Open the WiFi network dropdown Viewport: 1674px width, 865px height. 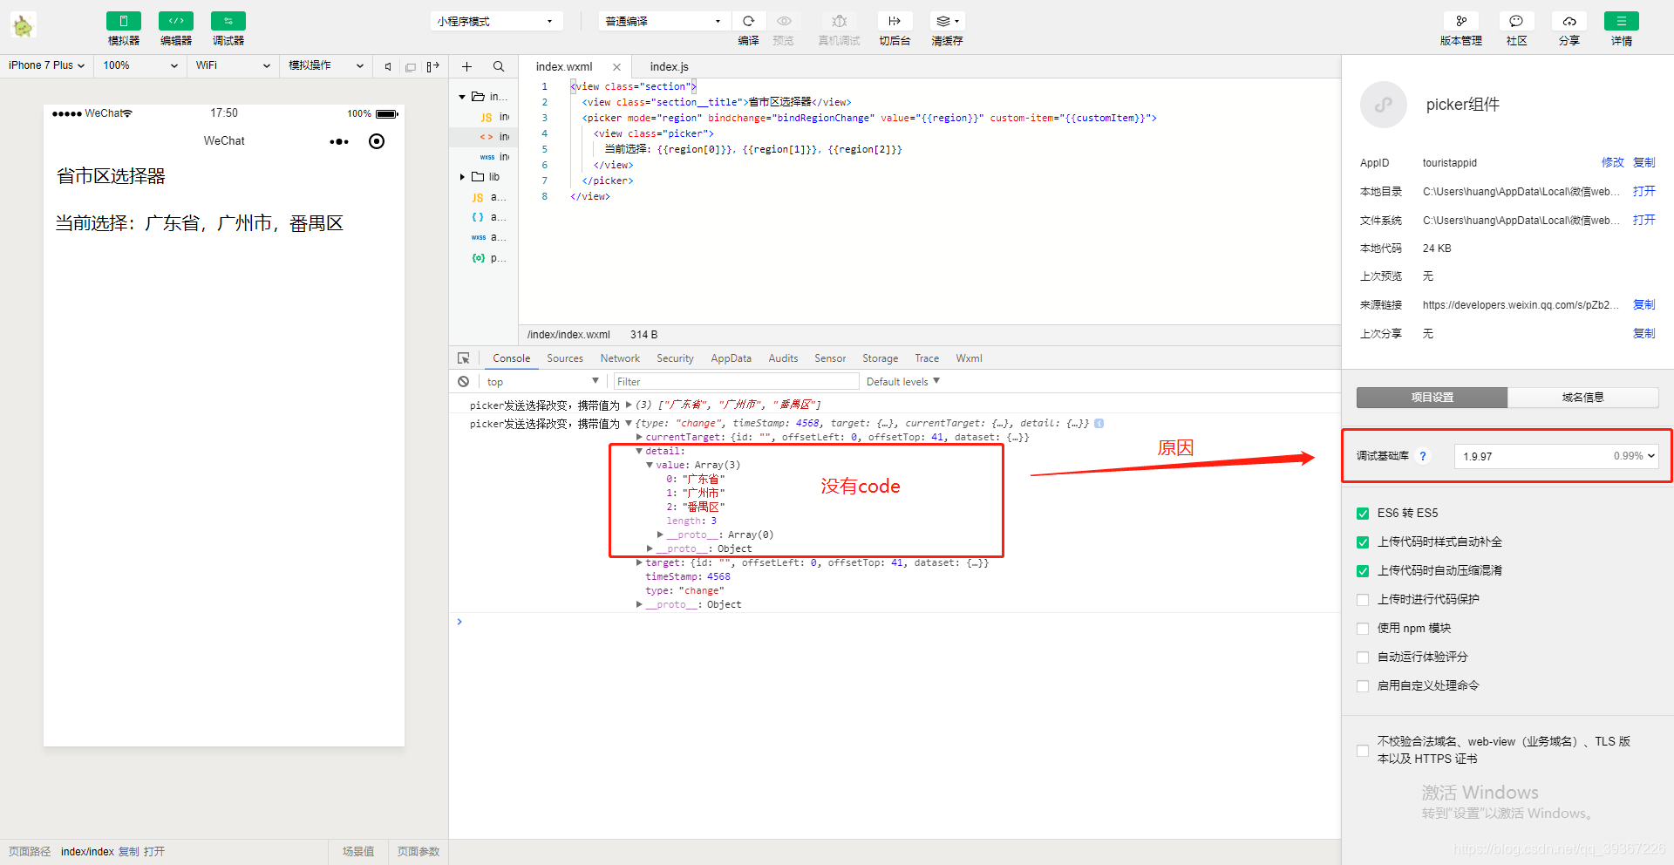[233, 65]
